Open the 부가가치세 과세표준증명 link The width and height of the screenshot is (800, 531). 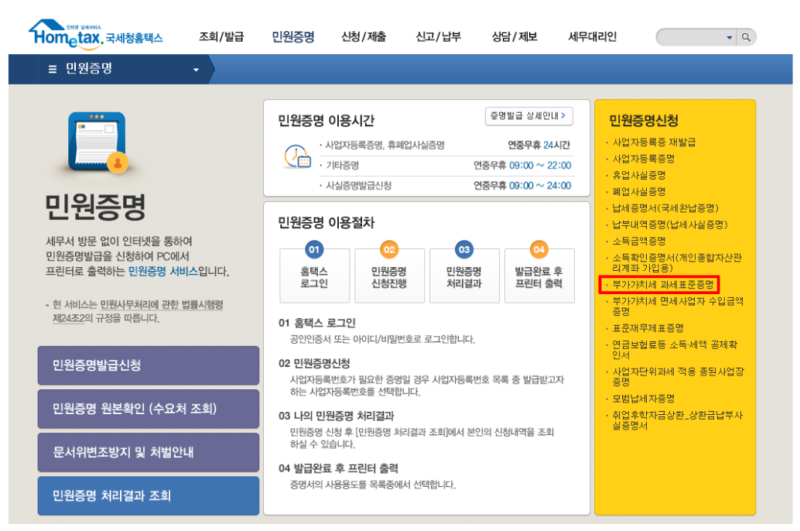click(x=663, y=285)
